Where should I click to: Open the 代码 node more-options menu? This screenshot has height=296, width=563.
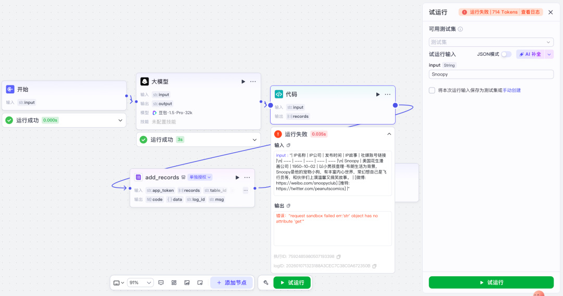[x=387, y=94]
